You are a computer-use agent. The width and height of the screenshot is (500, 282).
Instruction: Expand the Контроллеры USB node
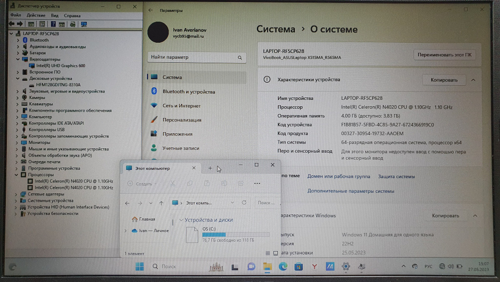point(17,130)
